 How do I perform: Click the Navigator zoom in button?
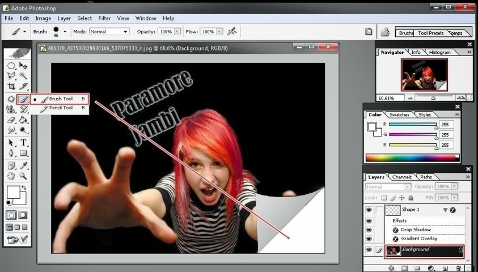pyautogui.click(x=460, y=98)
